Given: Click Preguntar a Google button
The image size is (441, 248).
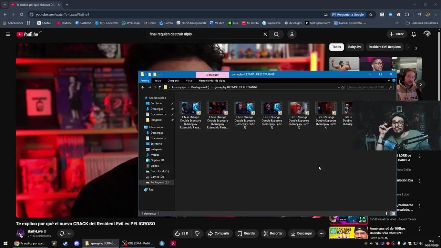Looking at the screenshot, I should pyautogui.click(x=348, y=14).
